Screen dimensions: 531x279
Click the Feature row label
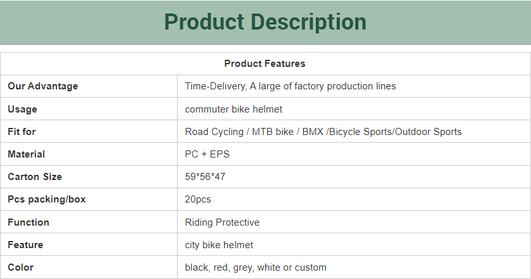tap(25, 245)
